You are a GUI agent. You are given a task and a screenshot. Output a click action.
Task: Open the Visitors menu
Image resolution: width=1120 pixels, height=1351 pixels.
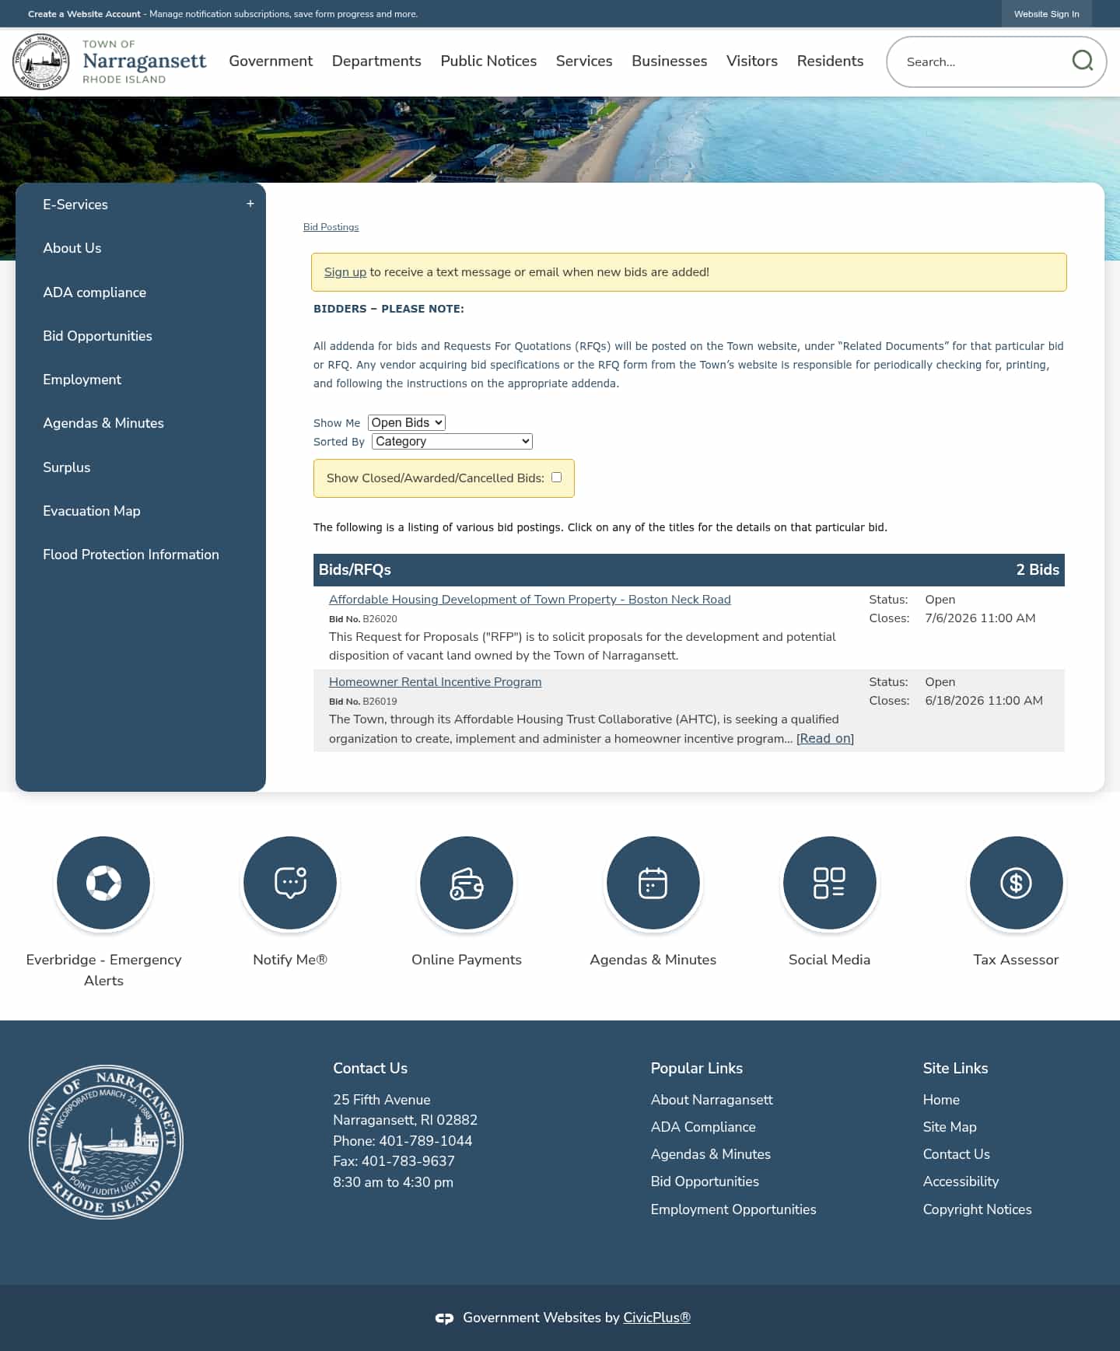[752, 61]
